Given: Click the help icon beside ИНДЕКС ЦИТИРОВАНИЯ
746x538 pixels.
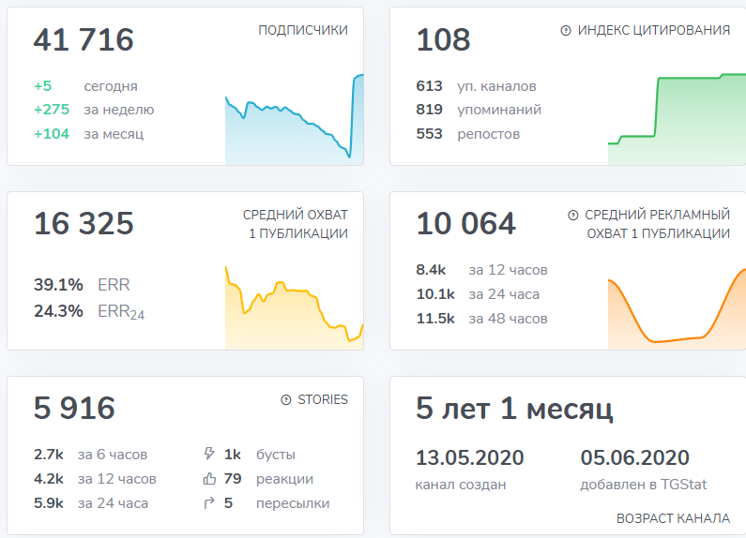Looking at the screenshot, I should click(x=566, y=30).
